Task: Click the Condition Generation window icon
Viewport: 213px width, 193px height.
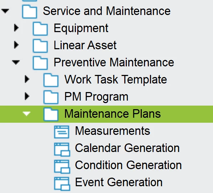Action: [62, 166]
